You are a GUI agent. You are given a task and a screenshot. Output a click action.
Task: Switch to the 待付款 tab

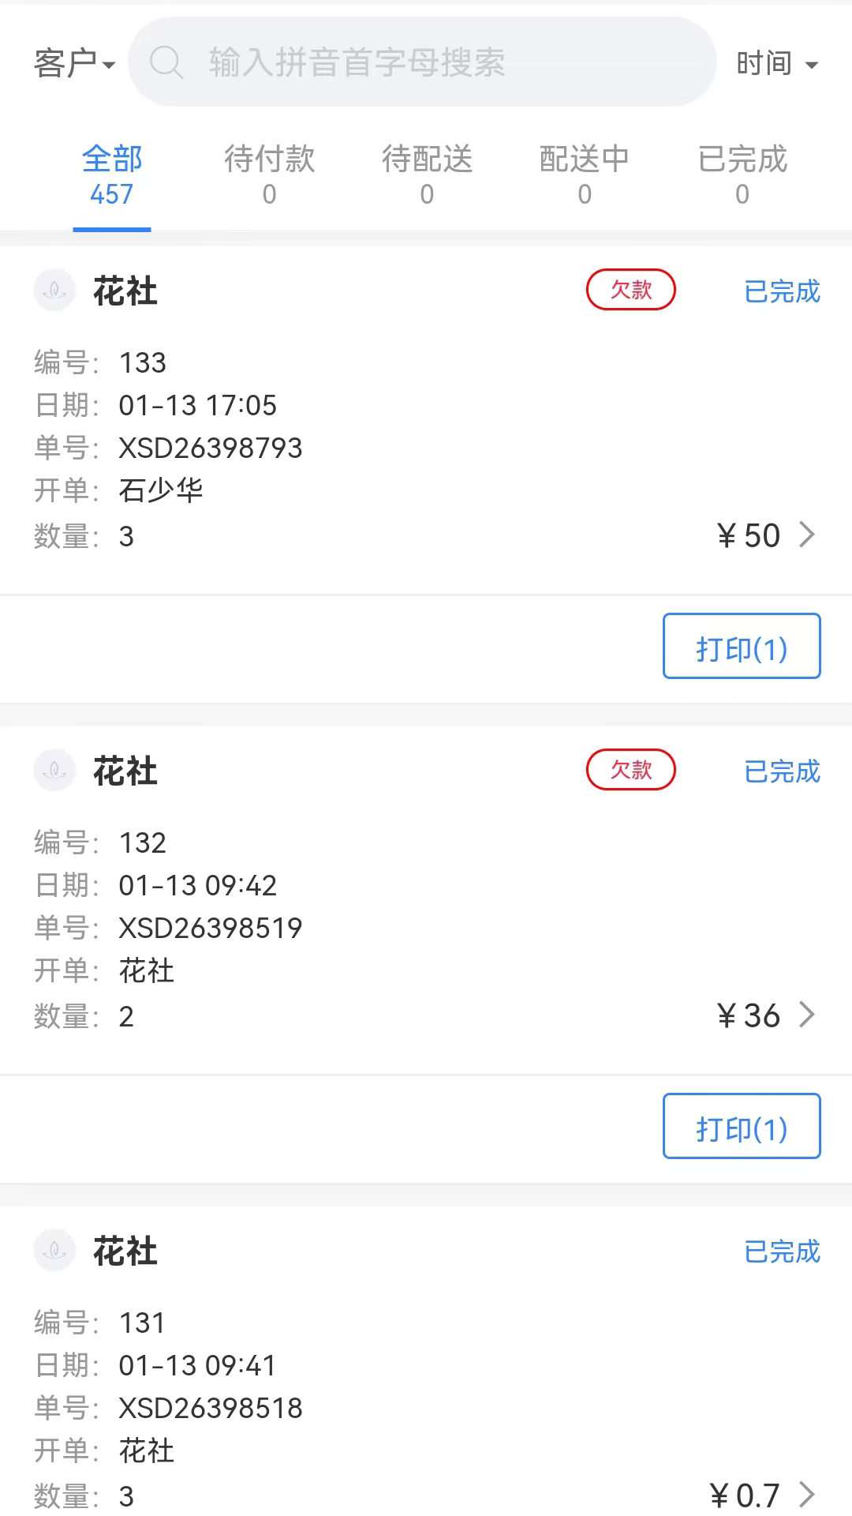(269, 175)
